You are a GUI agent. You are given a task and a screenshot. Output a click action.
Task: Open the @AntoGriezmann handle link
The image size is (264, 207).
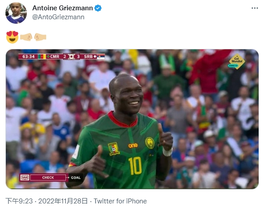click(x=58, y=17)
